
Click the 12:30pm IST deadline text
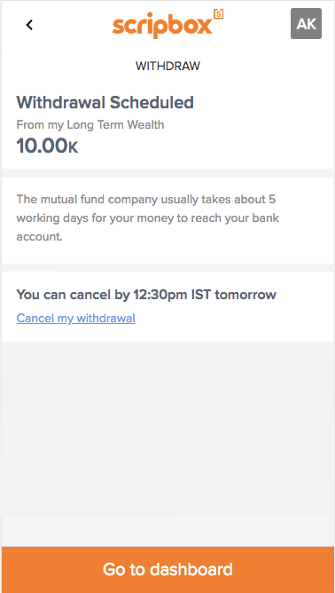point(172,295)
